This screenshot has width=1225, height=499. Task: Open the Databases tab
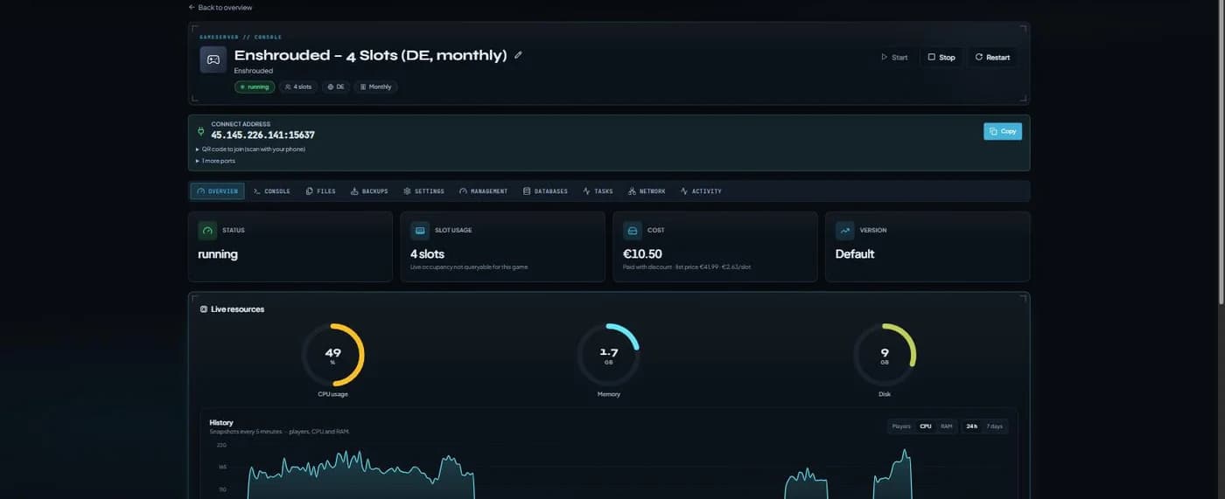(545, 191)
